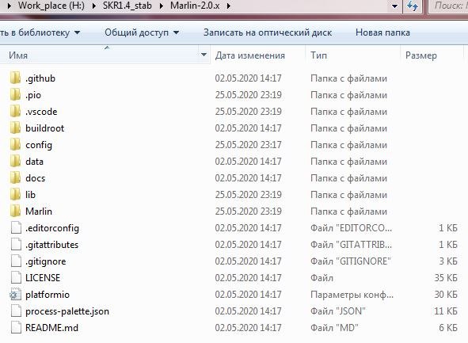The image size is (468, 343).
Task: Click the docs folder name
Action: click(x=35, y=178)
